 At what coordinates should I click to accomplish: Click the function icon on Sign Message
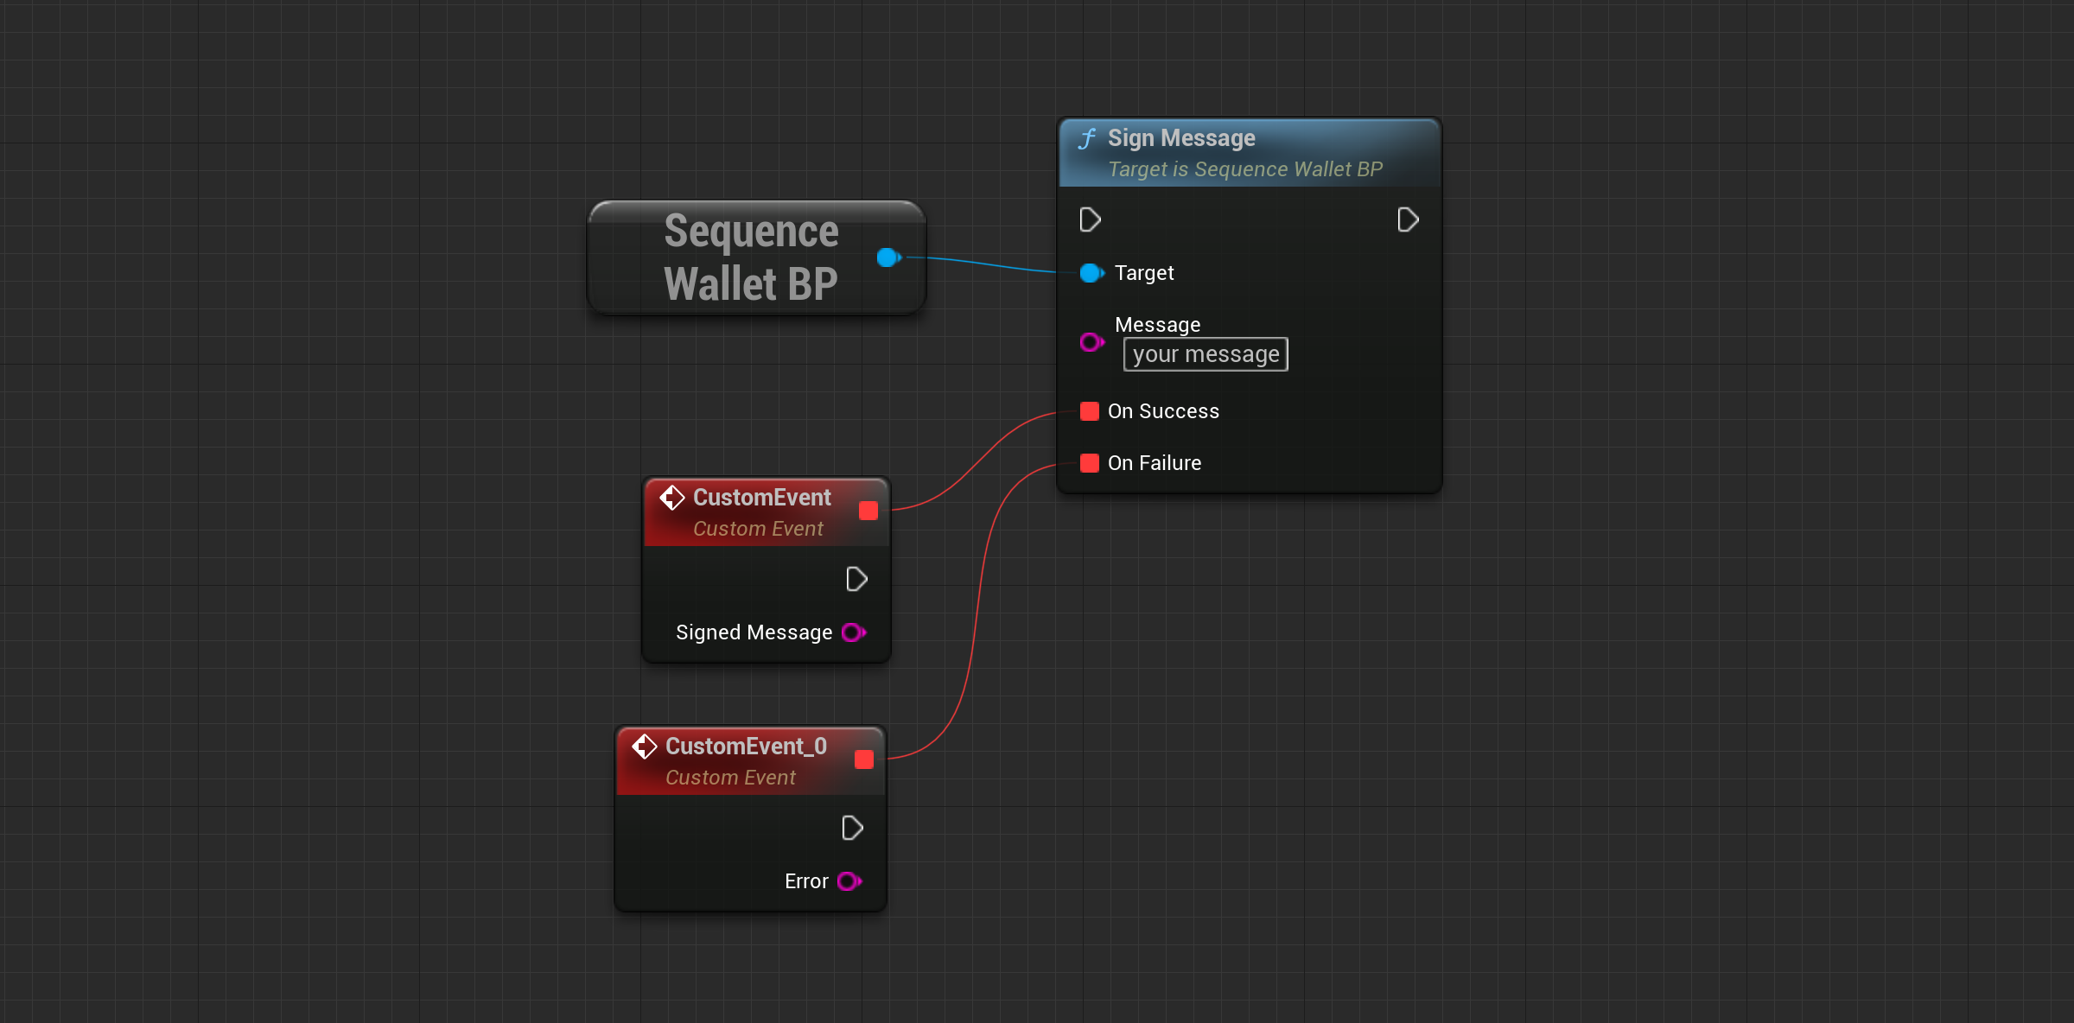point(1087,139)
